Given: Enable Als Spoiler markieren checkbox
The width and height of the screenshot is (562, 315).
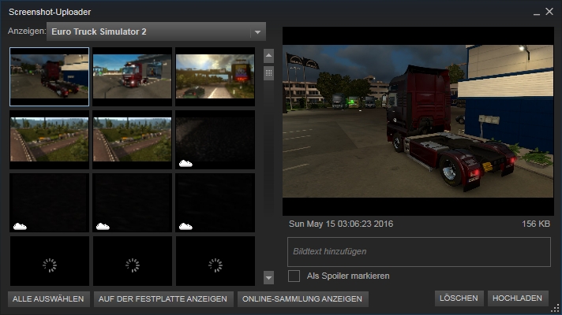Looking at the screenshot, I should coord(294,276).
